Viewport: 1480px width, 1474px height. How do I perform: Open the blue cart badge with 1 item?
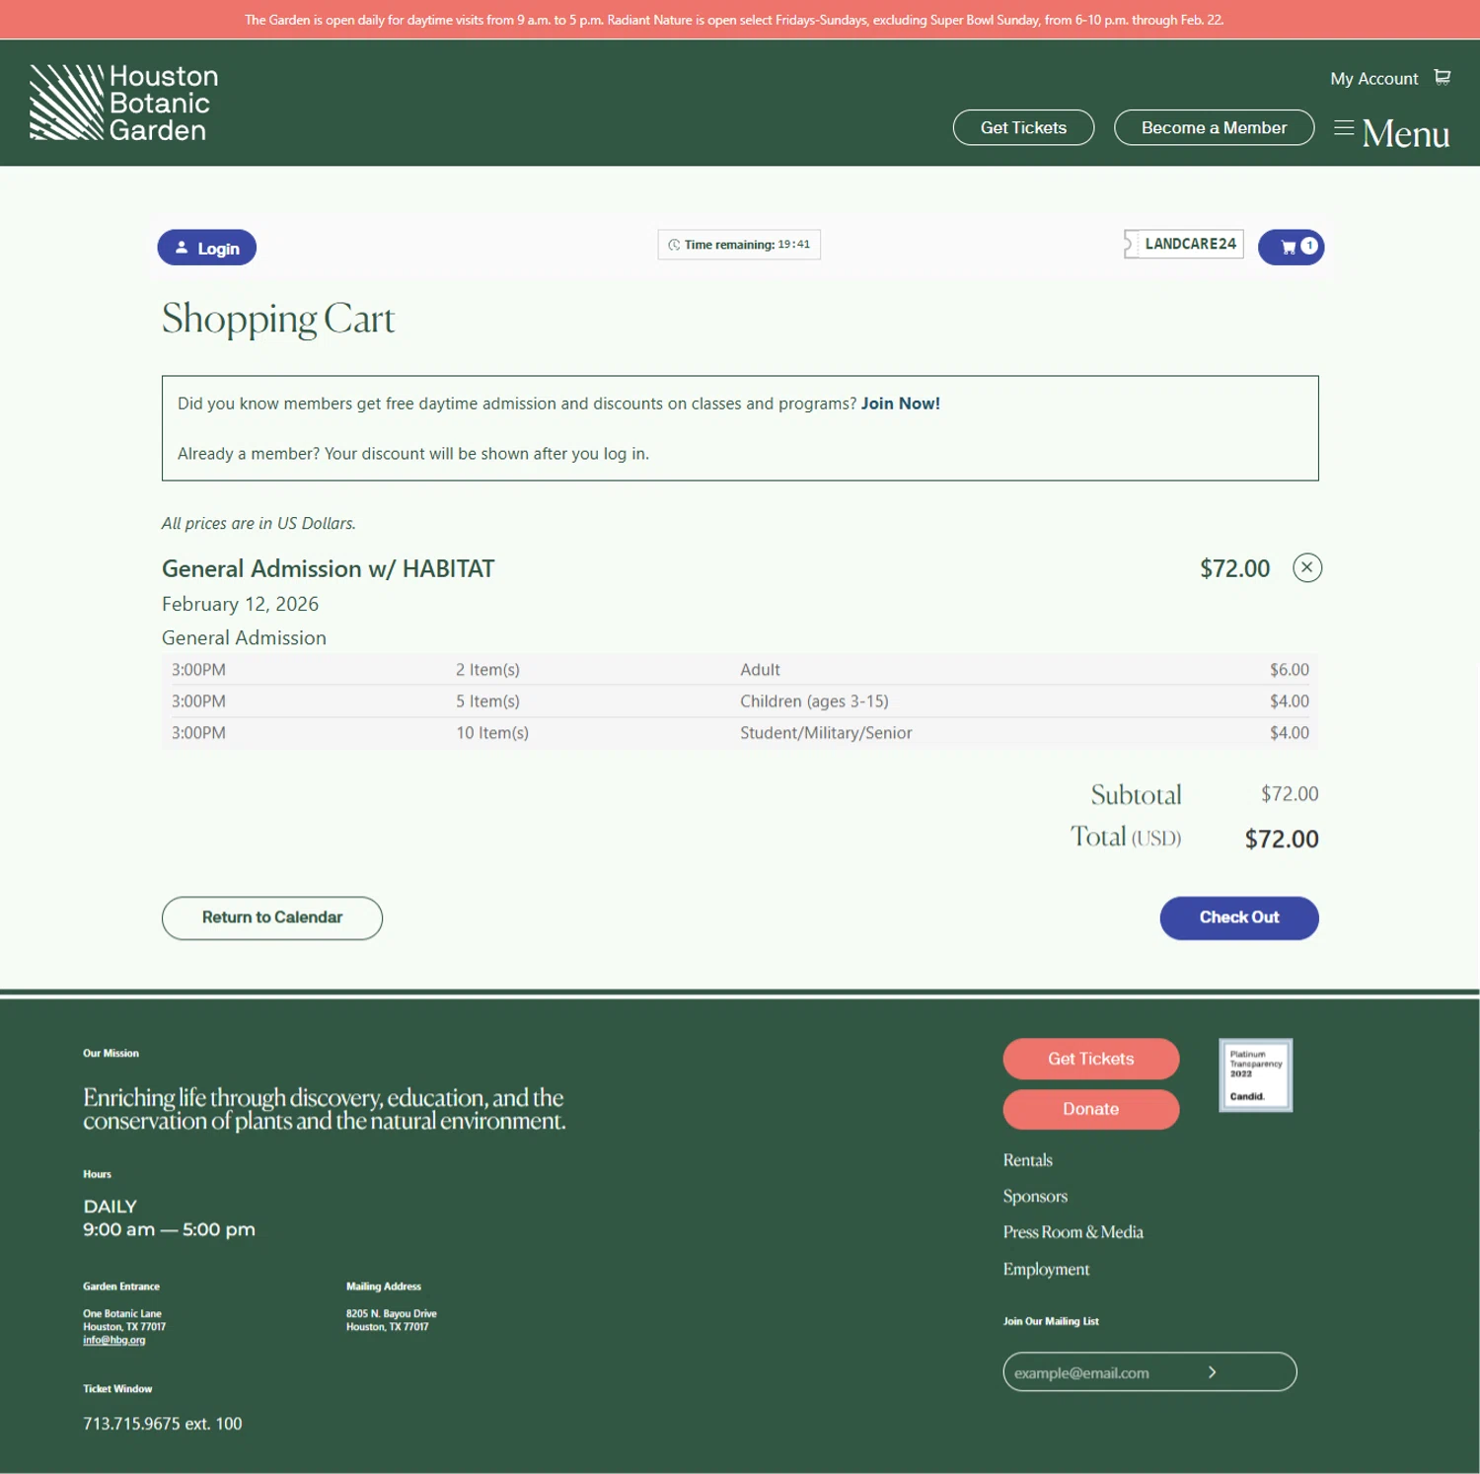pyautogui.click(x=1291, y=247)
